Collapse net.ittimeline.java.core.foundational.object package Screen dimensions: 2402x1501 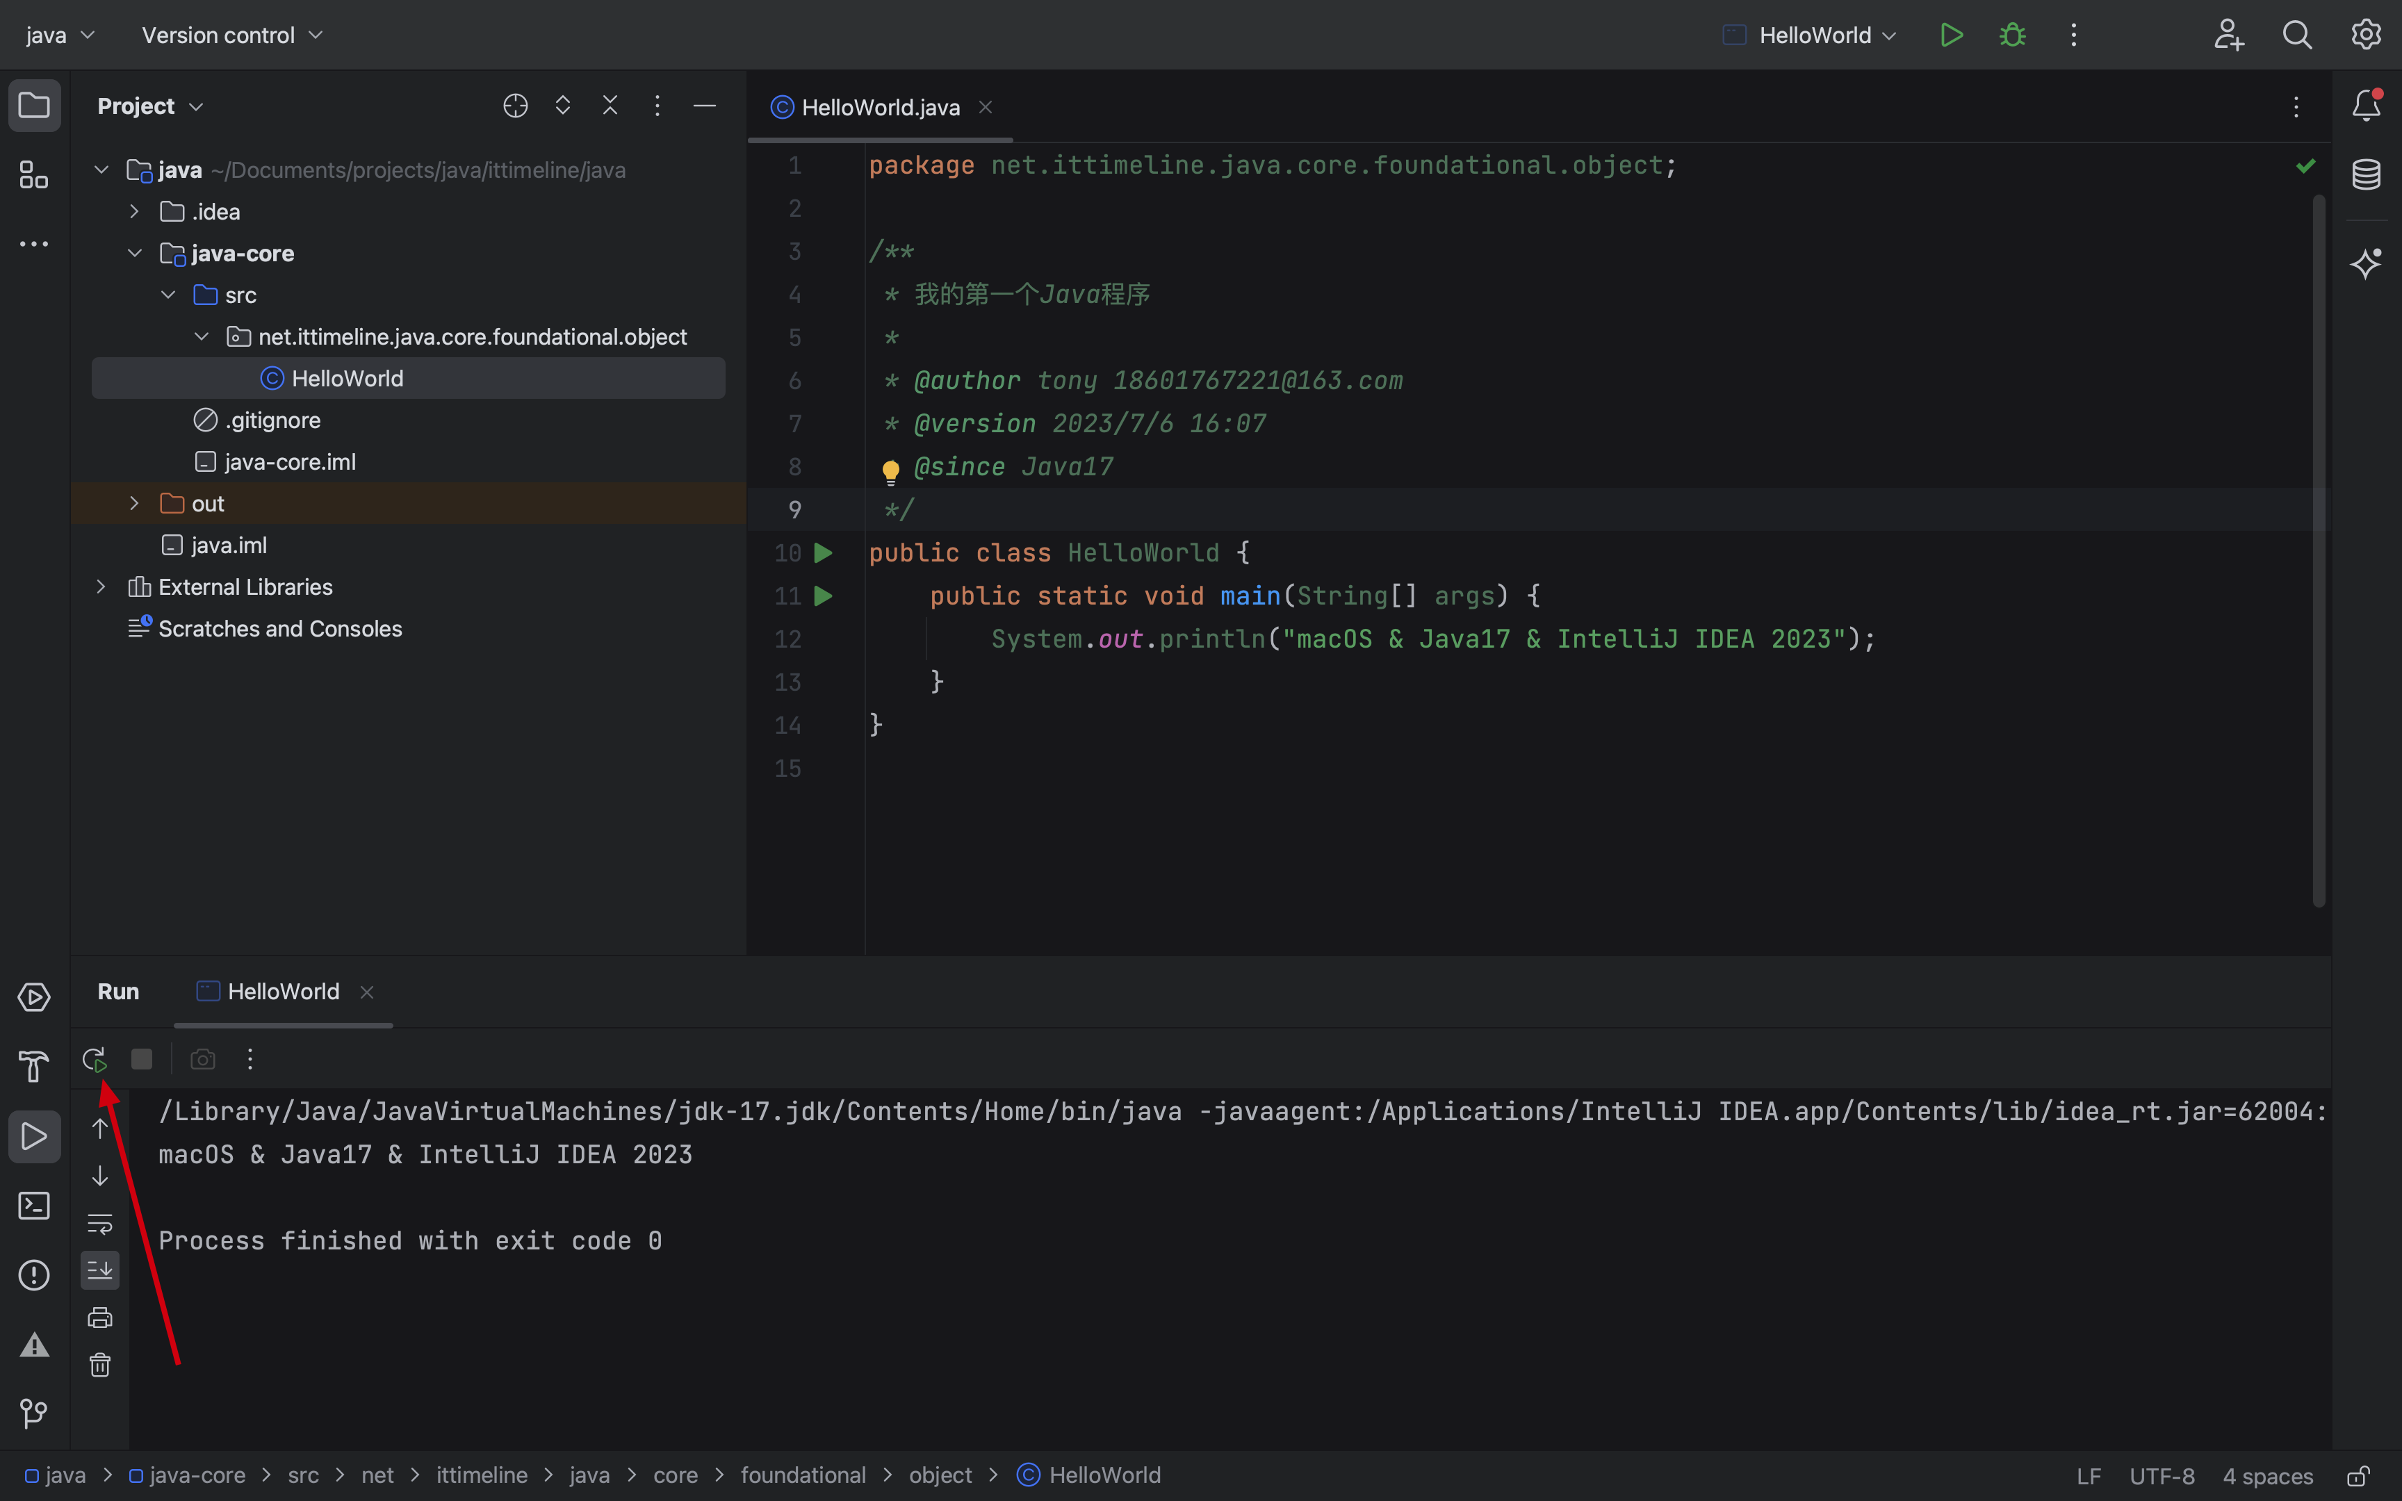[x=202, y=336]
